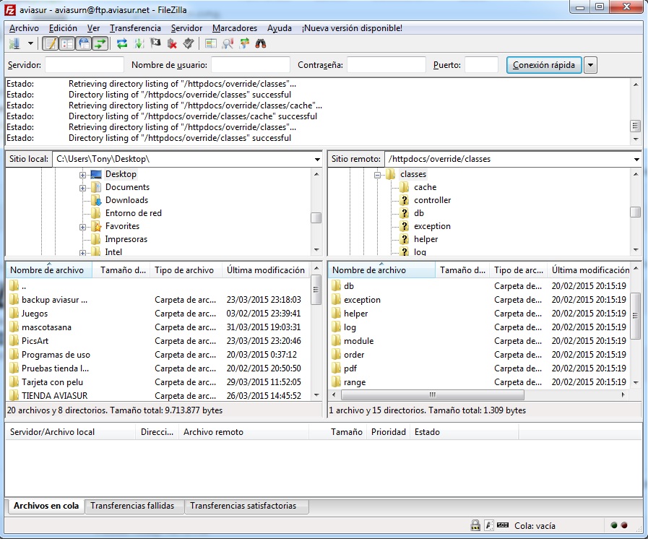Expand the Intel node in local tree

click(82, 253)
